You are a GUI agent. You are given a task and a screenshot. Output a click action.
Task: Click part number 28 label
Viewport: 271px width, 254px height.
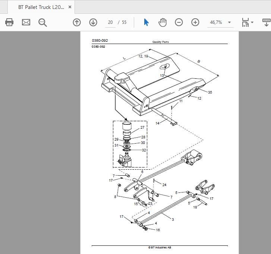pyautogui.click(x=143, y=137)
